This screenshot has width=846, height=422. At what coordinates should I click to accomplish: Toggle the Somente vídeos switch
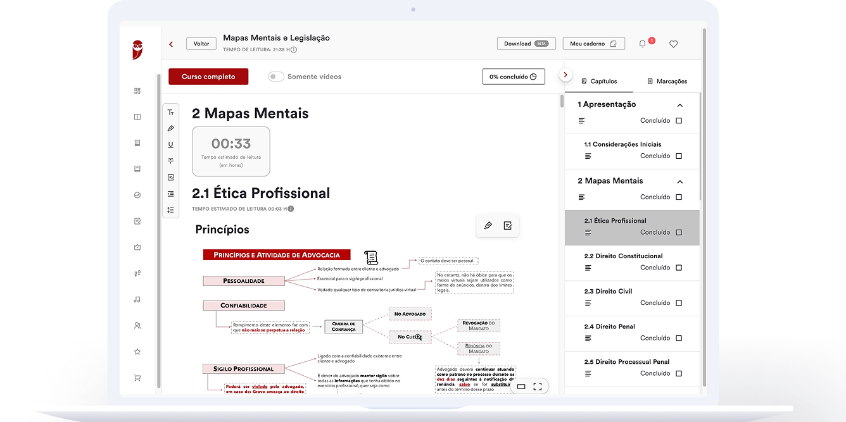[x=276, y=77]
